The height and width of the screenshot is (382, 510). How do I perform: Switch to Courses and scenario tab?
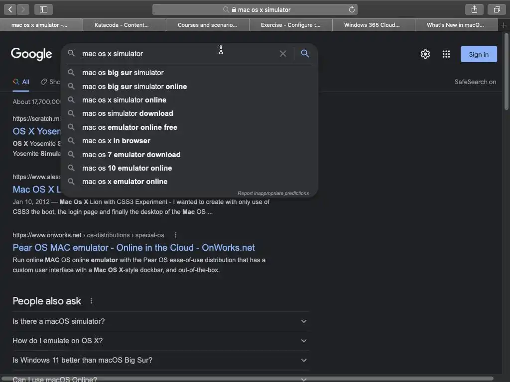208,25
